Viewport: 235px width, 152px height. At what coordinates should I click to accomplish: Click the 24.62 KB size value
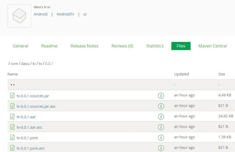pyautogui.click(x=226, y=116)
